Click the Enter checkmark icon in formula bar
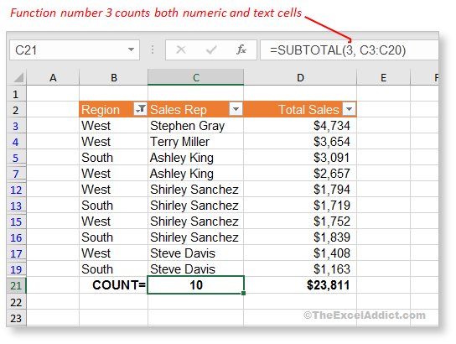Screen dimensions: 456x344 click(x=211, y=50)
